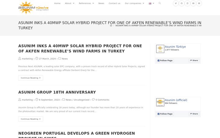This screenshot has height=138, width=220.
Task: Open the Facebook social icon in header
Action: tap(182, 3)
